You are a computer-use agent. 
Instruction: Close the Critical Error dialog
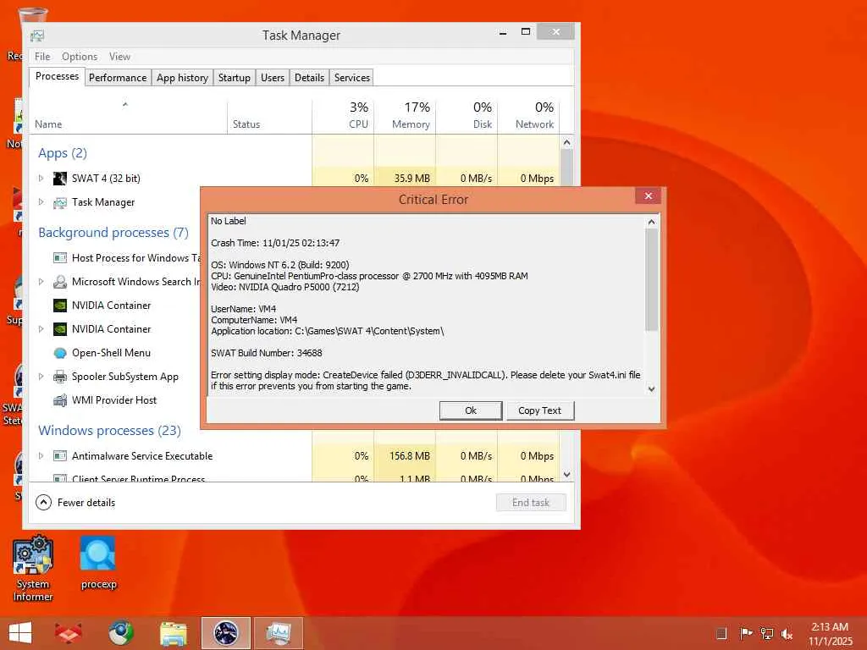648,196
